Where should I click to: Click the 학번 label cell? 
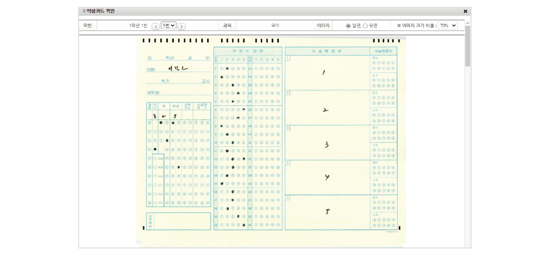(x=87, y=26)
